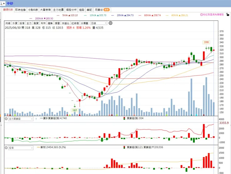Screen dimensions: 231x174
Task: Switch to the 即時走勢 tab
Action: click(21, 10)
